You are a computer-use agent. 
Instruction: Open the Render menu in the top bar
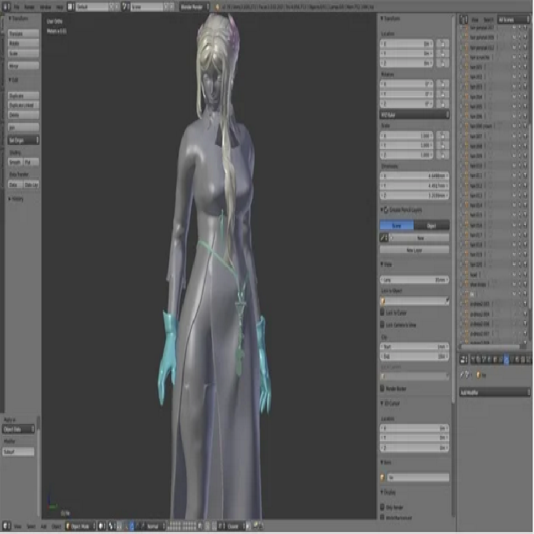click(30, 5)
